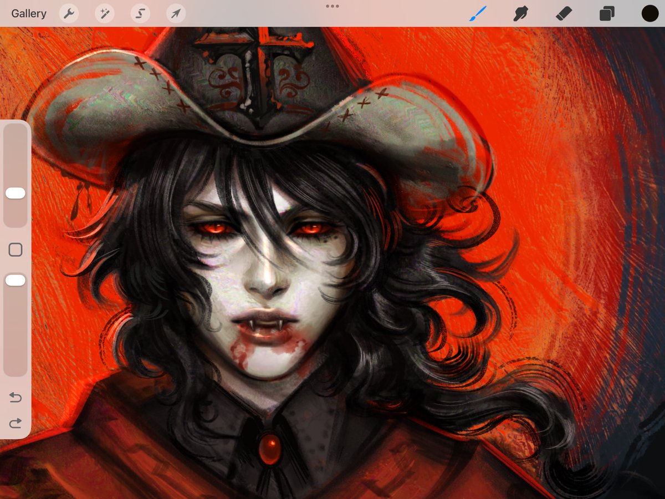Click the brush opacity slider handle

coord(16,281)
